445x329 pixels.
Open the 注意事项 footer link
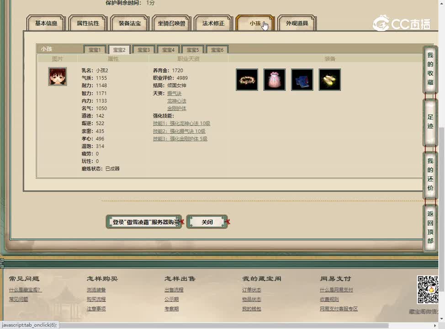[x=96, y=308]
